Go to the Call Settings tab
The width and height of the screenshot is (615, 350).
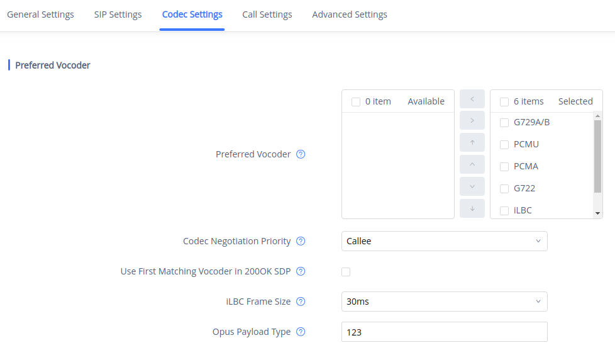pos(267,14)
